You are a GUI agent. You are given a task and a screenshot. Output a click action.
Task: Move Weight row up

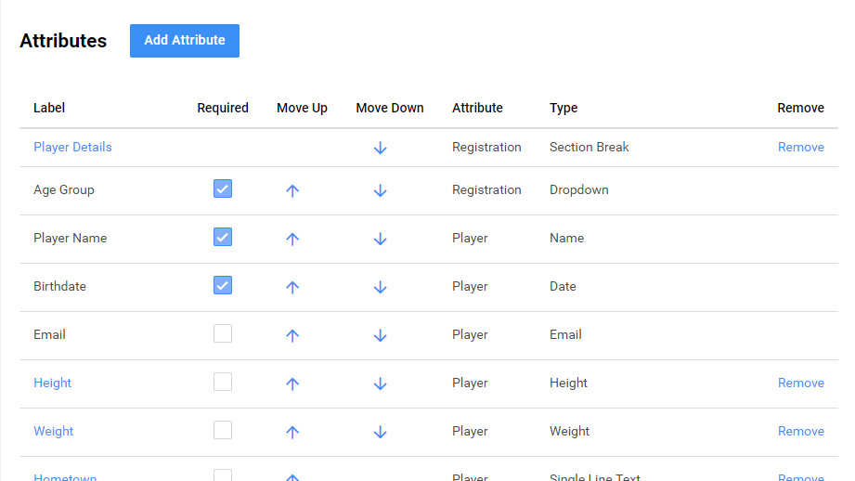click(x=292, y=432)
